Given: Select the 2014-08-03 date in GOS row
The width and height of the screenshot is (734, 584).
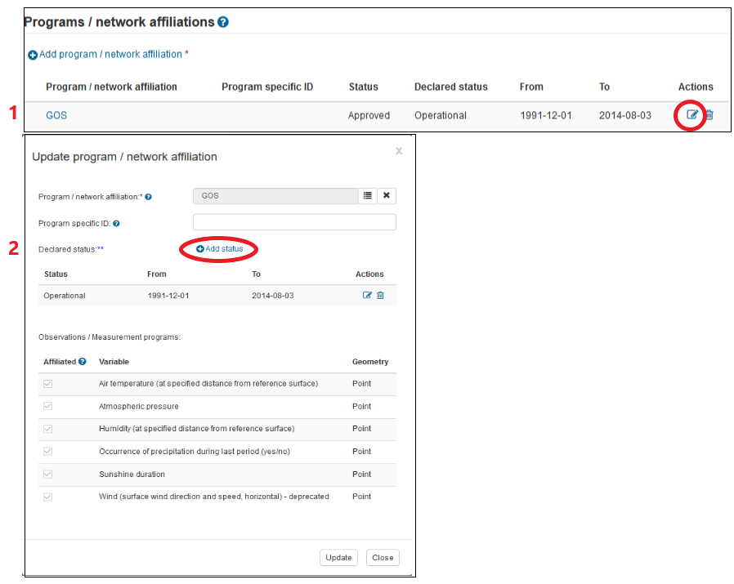Looking at the screenshot, I should pyautogui.click(x=625, y=116).
